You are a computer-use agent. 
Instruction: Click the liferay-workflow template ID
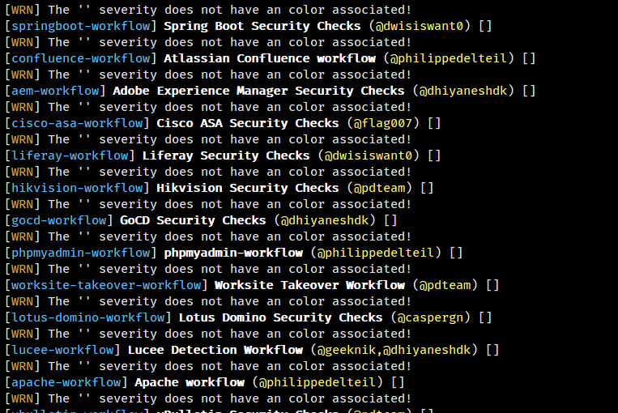[70, 155]
